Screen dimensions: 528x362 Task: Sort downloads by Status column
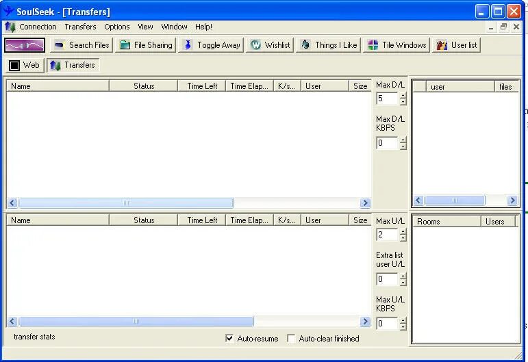click(143, 86)
